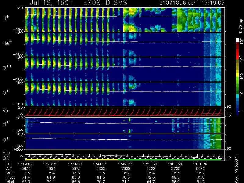This screenshot has height=183, width=244.
Task: Click UT tick value "1749:03"
Action: (x=125, y=164)
